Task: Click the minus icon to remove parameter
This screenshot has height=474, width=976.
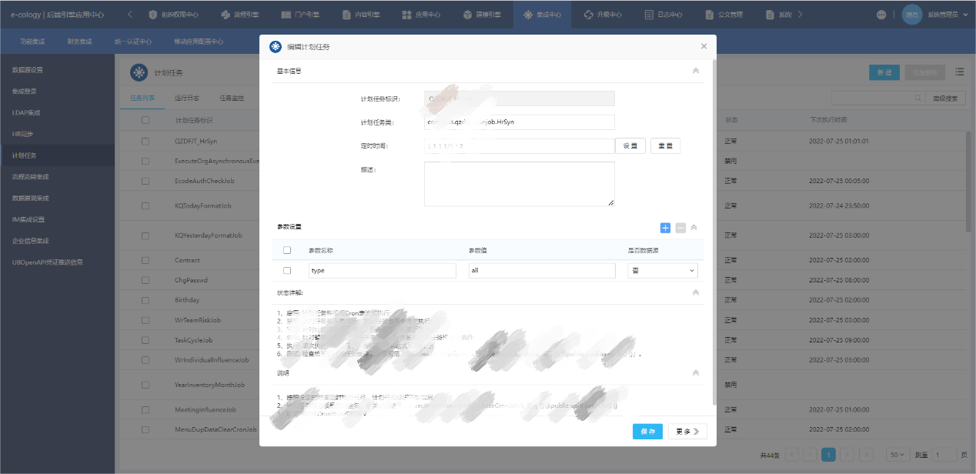Action: [x=680, y=228]
